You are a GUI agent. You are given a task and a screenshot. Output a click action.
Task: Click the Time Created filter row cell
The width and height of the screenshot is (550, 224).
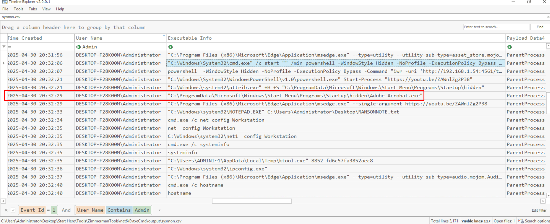pos(41,47)
